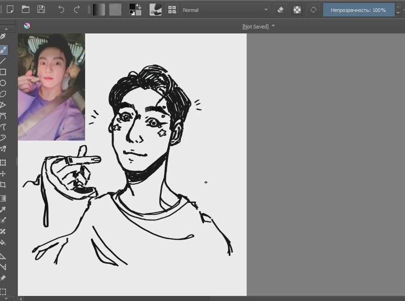Select the Bezier Curve tool
Viewport: 405px width, 301px height.
click(3, 116)
